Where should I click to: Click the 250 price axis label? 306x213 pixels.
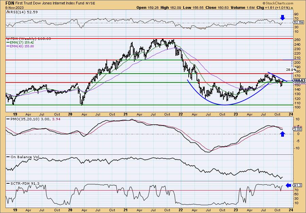[297, 40]
